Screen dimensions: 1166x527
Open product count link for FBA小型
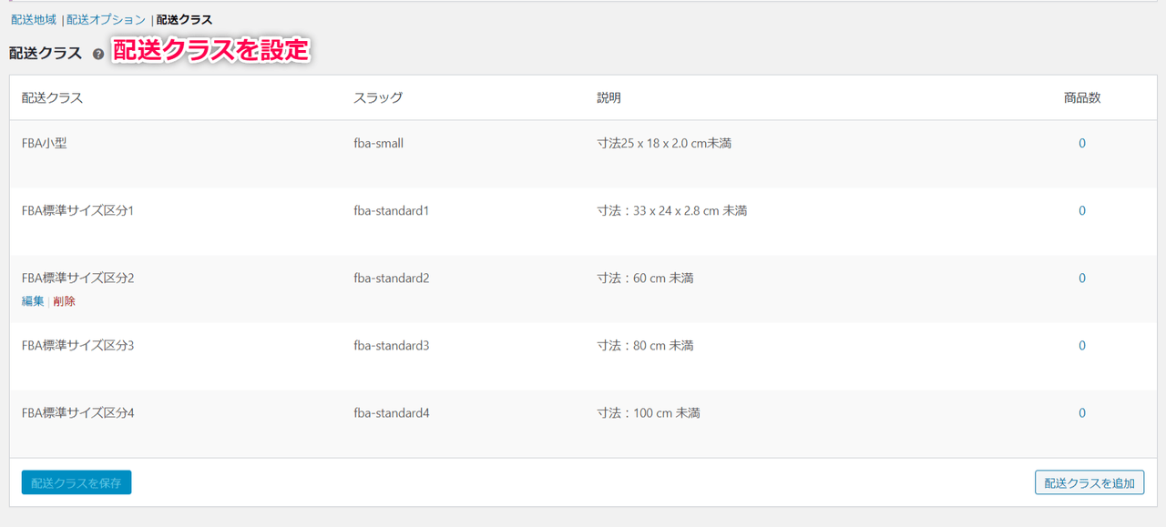pyautogui.click(x=1082, y=144)
